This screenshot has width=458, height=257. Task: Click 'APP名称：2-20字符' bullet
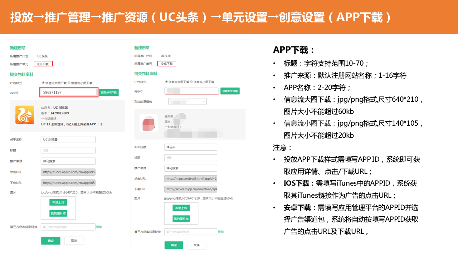click(318, 87)
